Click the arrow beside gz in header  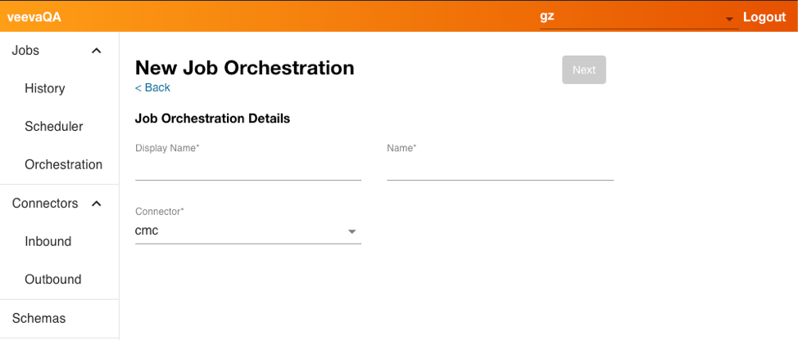tap(729, 20)
